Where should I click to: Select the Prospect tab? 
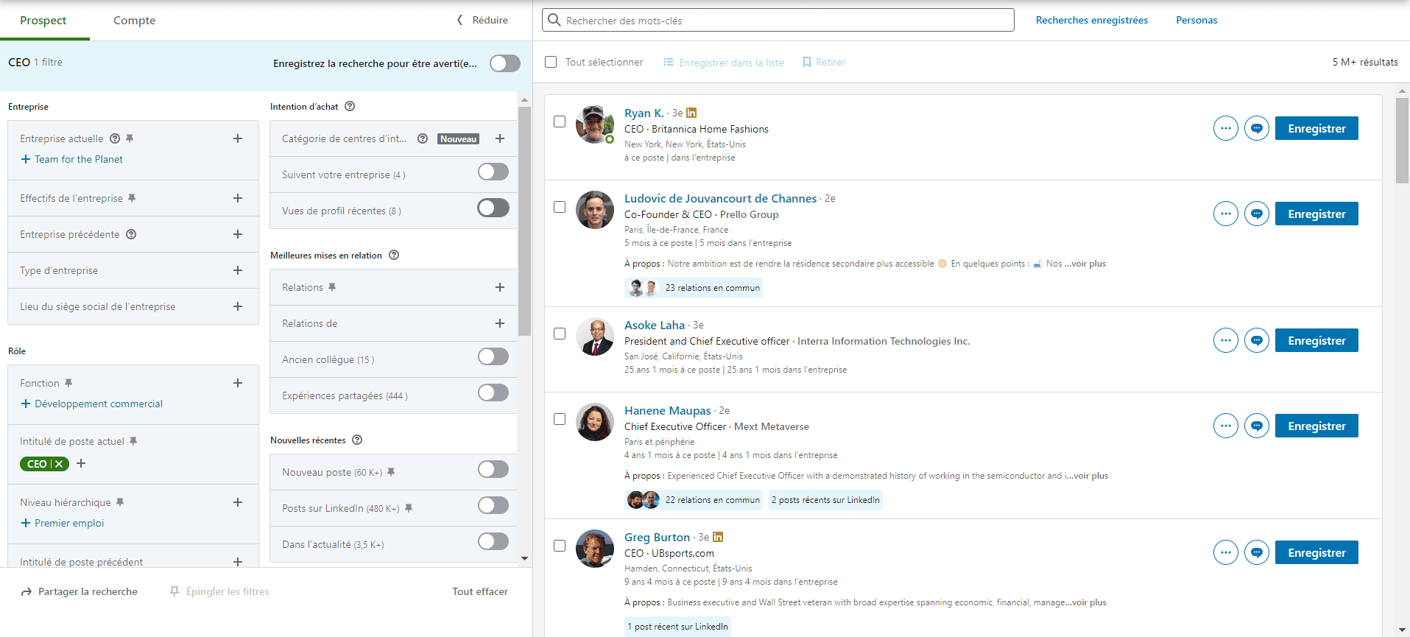point(43,20)
